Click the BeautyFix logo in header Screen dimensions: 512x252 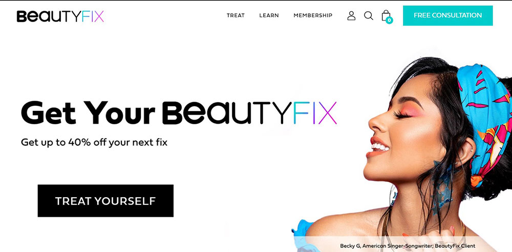[x=60, y=16]
